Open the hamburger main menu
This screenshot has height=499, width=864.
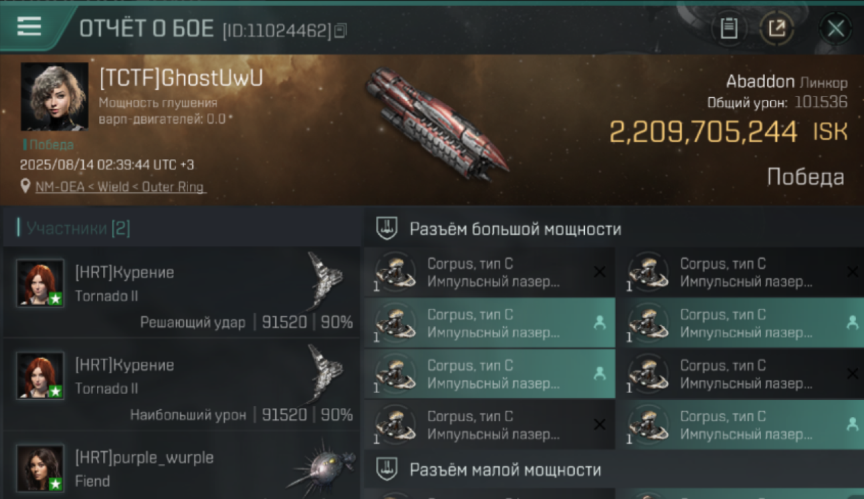coord(29,27)
